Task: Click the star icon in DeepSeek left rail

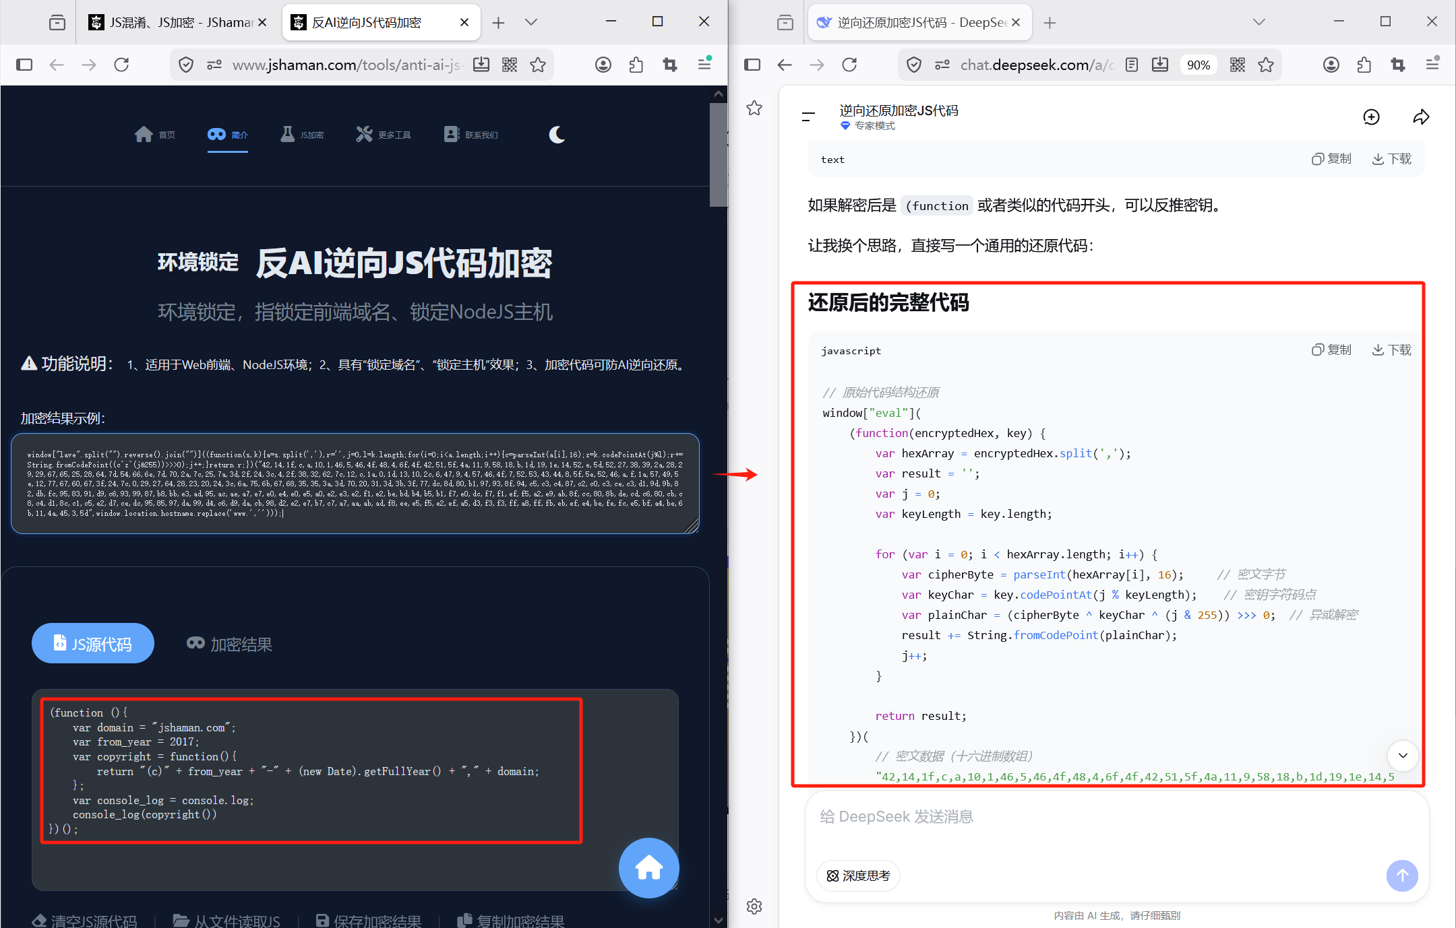Action: click(754, 108)
